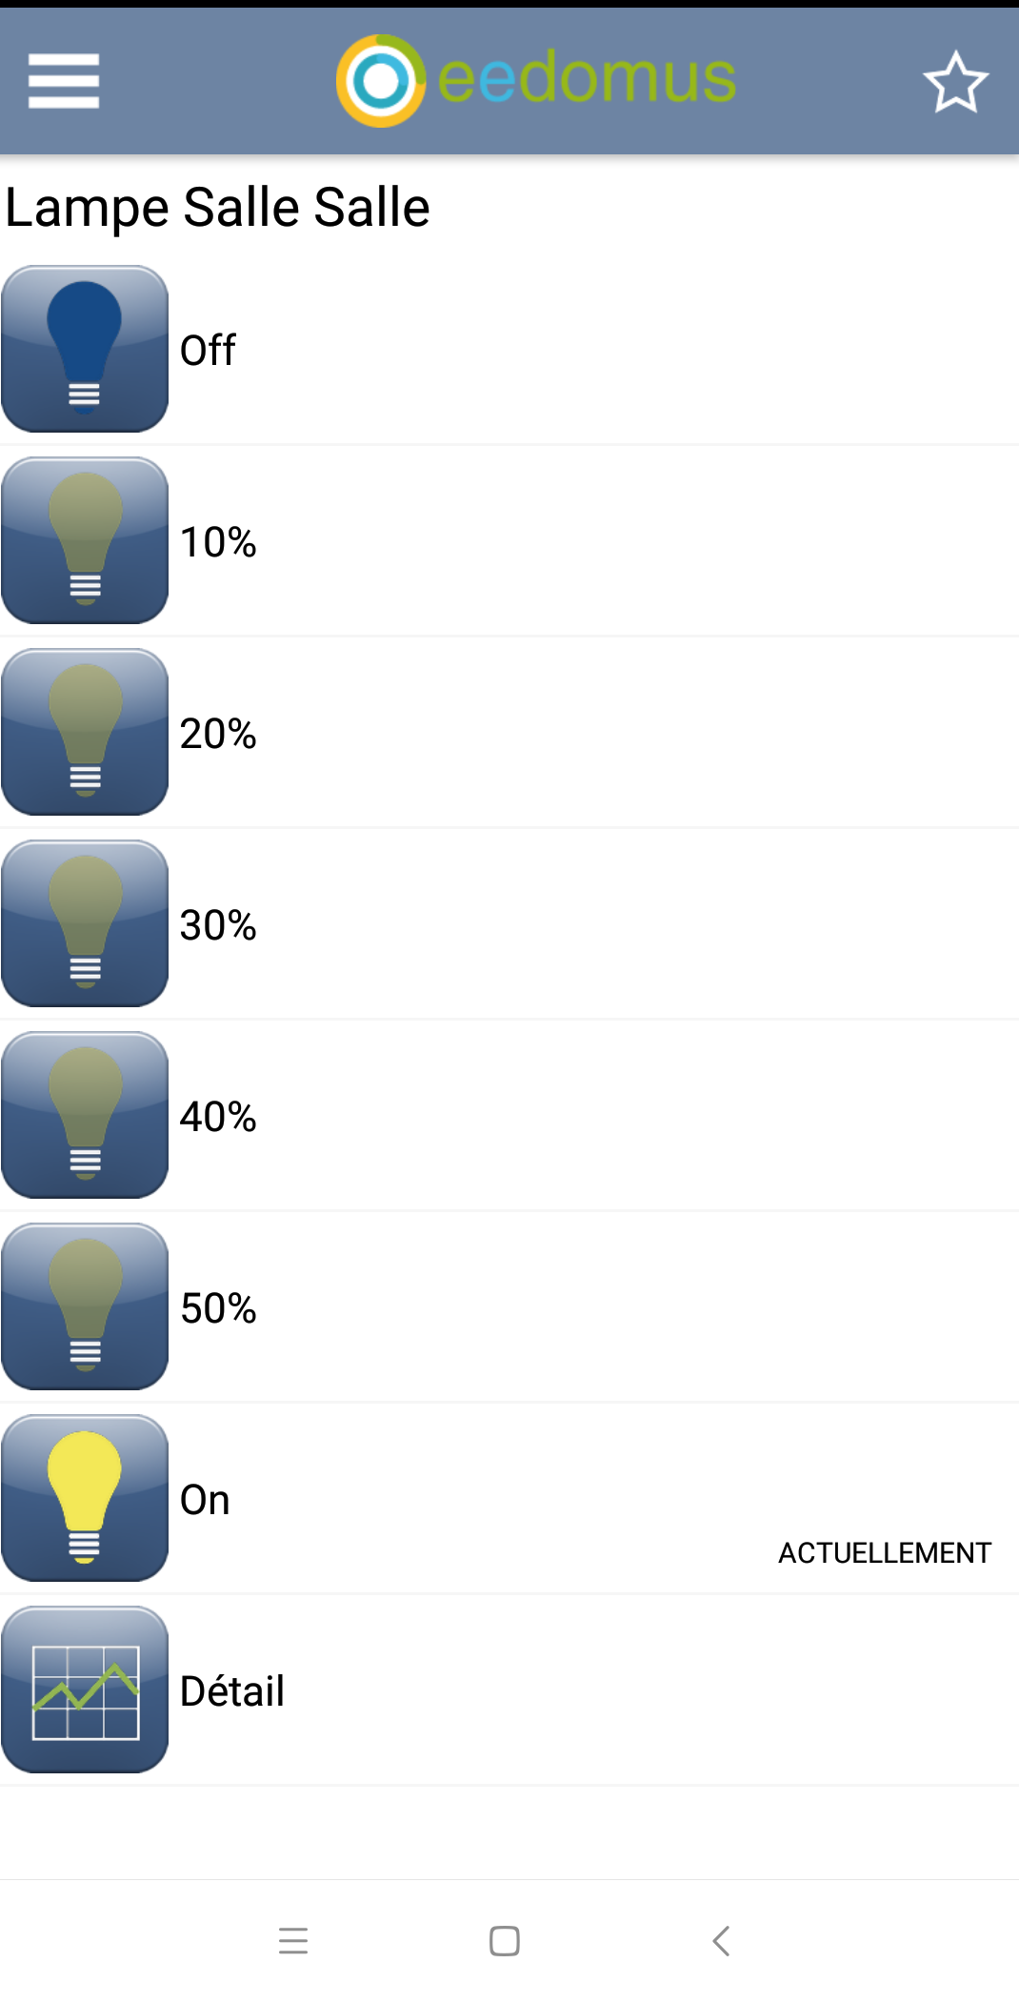Tap the 10% dim bulb icon
1019x2003 pixels.
point(85,540)
